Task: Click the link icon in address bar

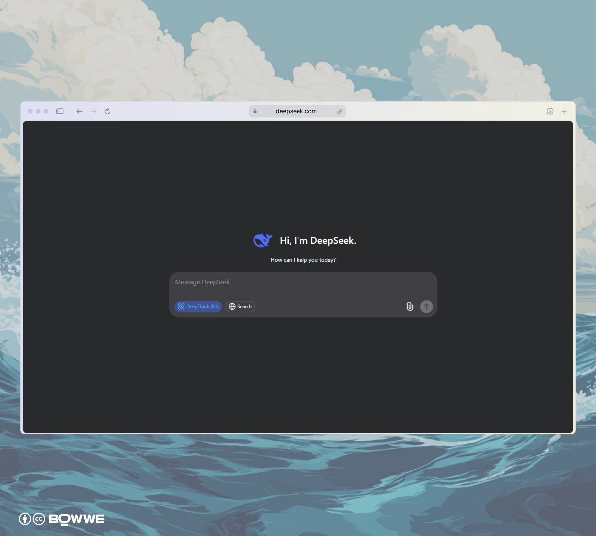Action: [340, 111]
